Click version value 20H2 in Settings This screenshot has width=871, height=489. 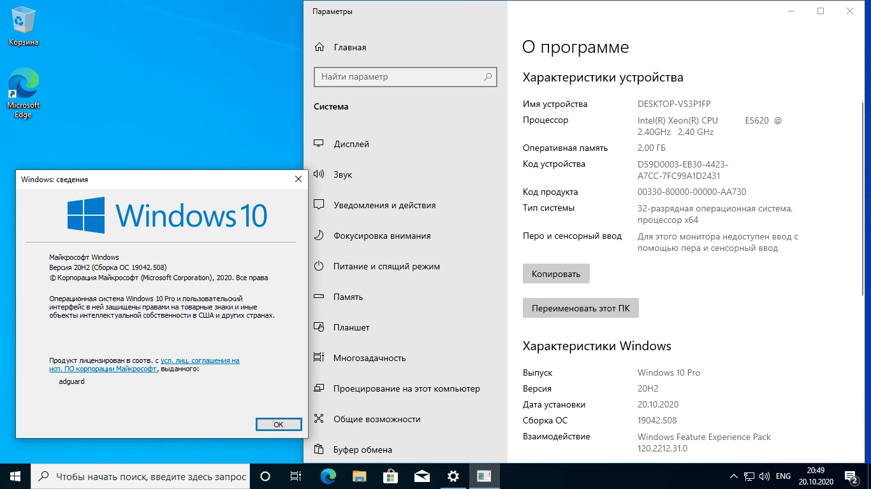click(648, 388)
